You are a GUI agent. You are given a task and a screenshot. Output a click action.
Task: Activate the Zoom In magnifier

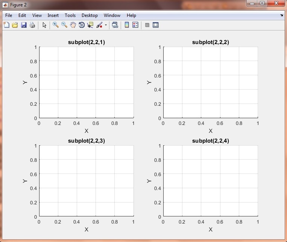[x=55, y=25]
